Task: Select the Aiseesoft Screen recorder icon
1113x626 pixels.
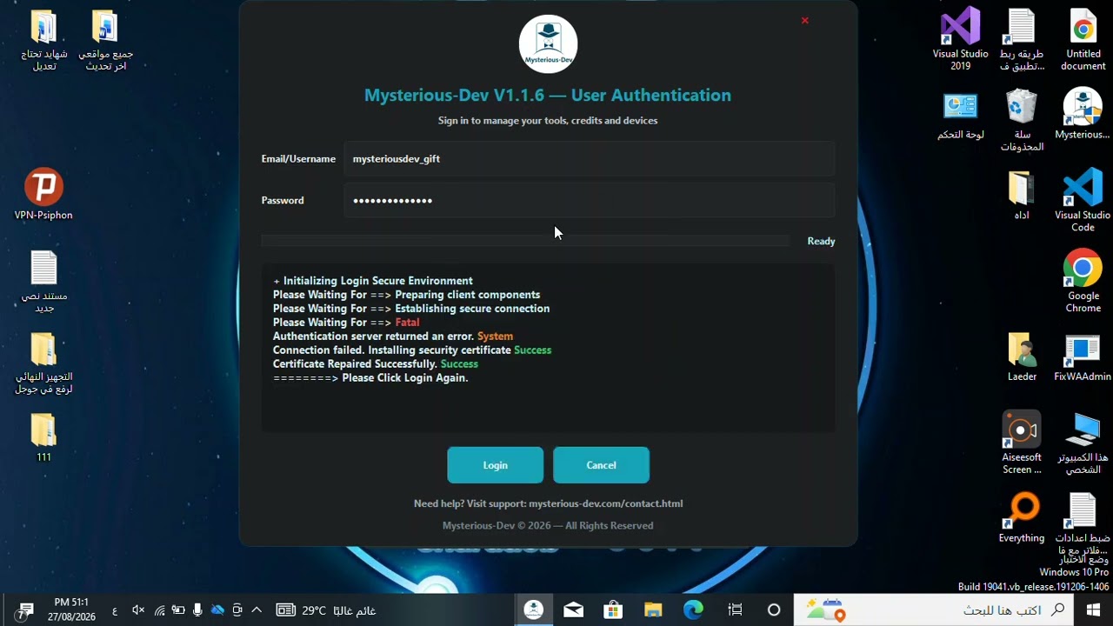Action: 1022,443
